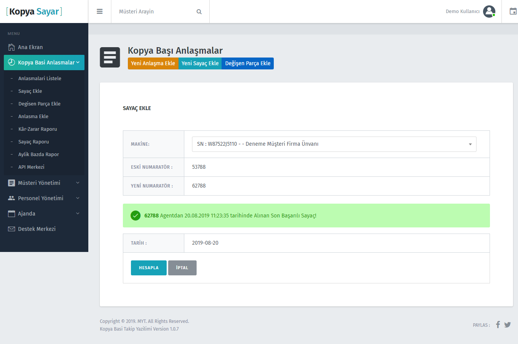Select Kâr-Zarar Raporu menu item
This screenshot has width=518, height=344.
[x=38, y=129]
